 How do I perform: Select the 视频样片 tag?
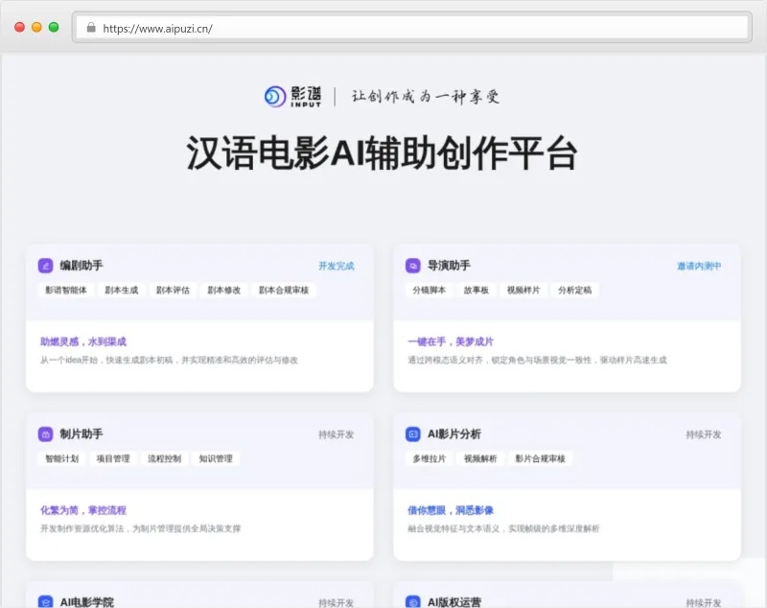[523, 290]
